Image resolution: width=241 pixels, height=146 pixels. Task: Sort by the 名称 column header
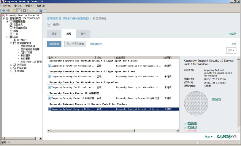pos(71,57)
